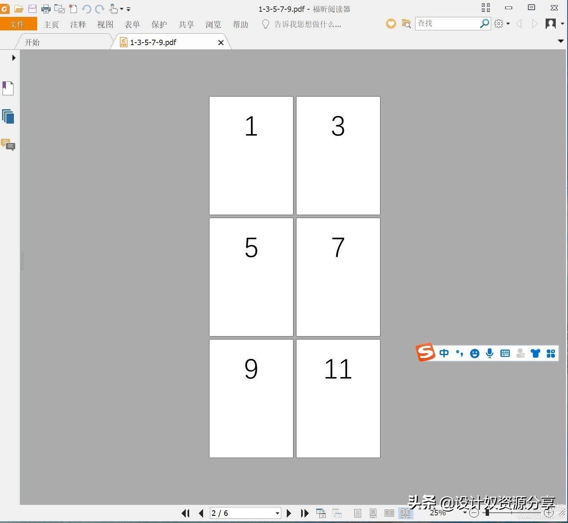
Task: Open the comments panel icon
Action: click(8, 145)
